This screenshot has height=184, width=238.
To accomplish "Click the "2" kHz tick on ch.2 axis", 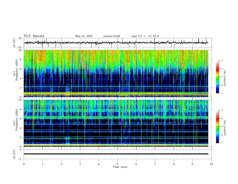I will pos(21,137).
